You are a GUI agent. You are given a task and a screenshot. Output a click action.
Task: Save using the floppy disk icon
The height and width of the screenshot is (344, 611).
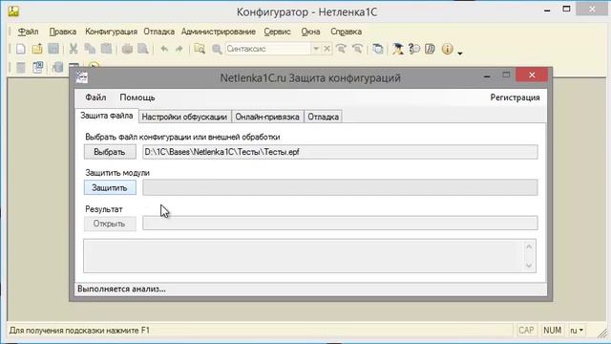[53, 49]
